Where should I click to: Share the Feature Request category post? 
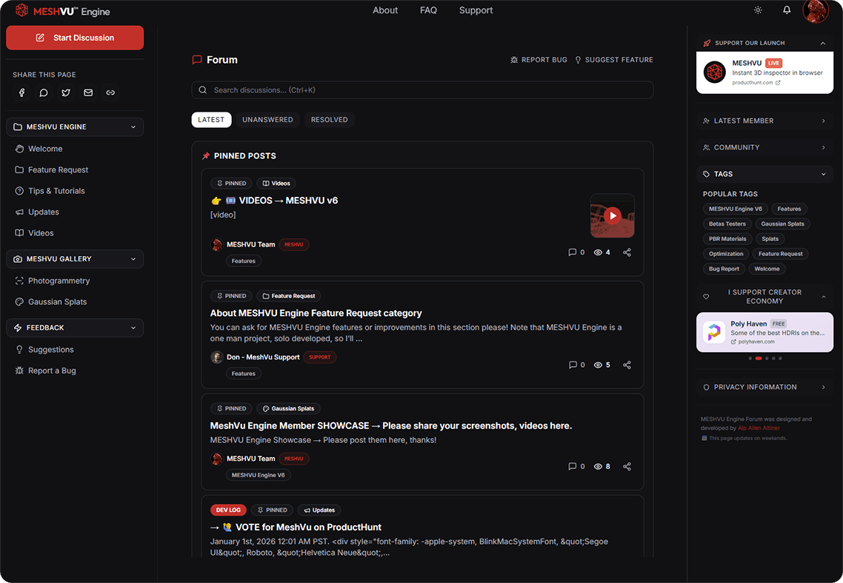coord(627,365)
